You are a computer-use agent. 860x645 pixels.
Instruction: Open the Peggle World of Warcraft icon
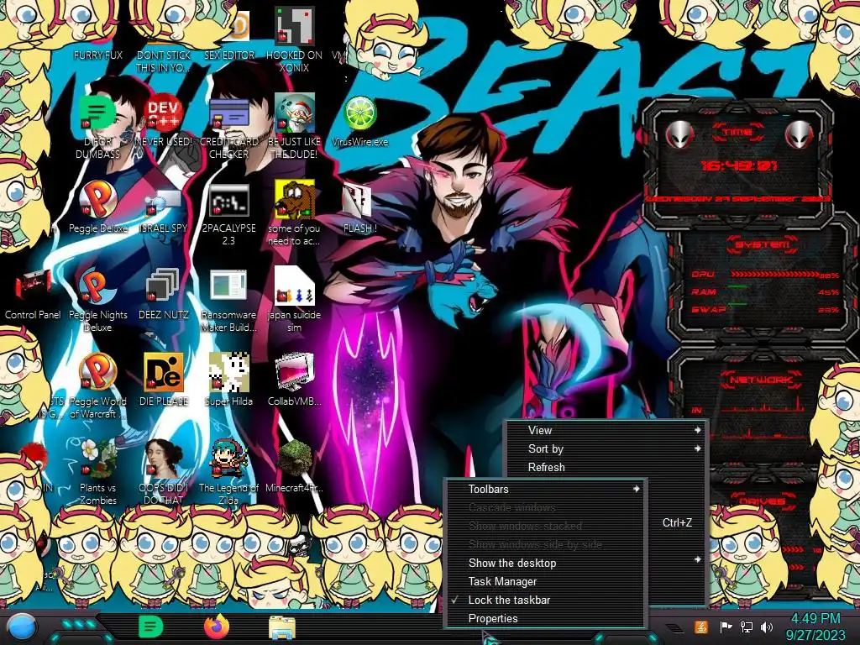tap(97, 372)
